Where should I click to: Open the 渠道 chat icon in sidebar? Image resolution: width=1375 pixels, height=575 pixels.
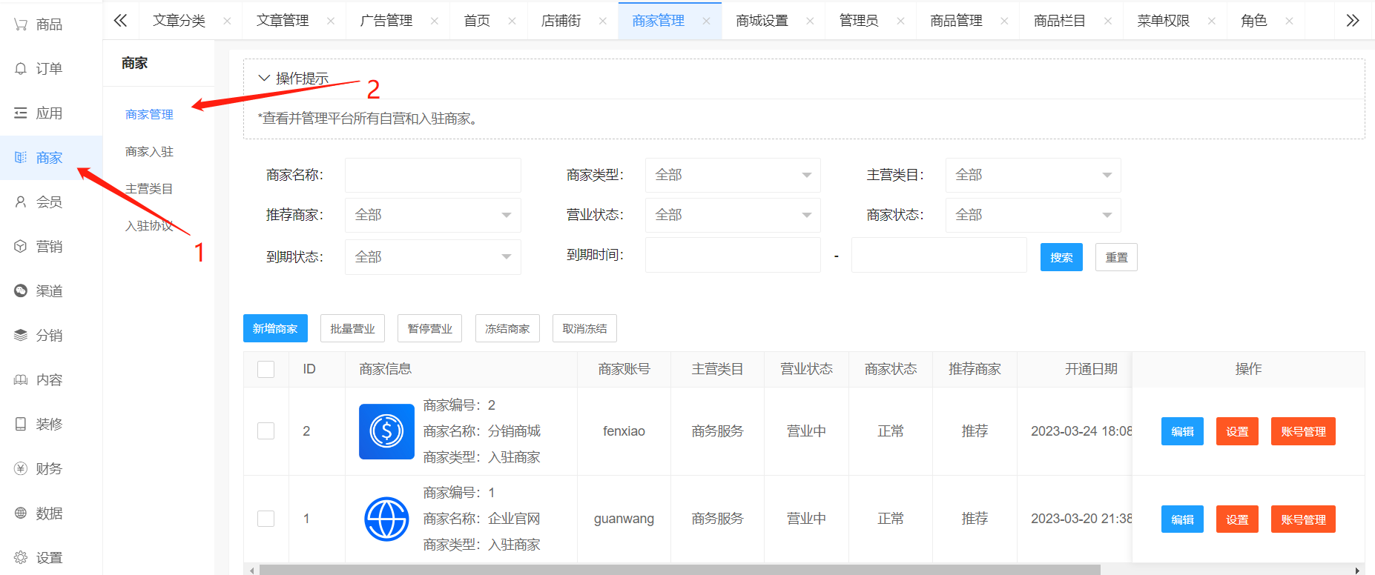tap(21, 291)
